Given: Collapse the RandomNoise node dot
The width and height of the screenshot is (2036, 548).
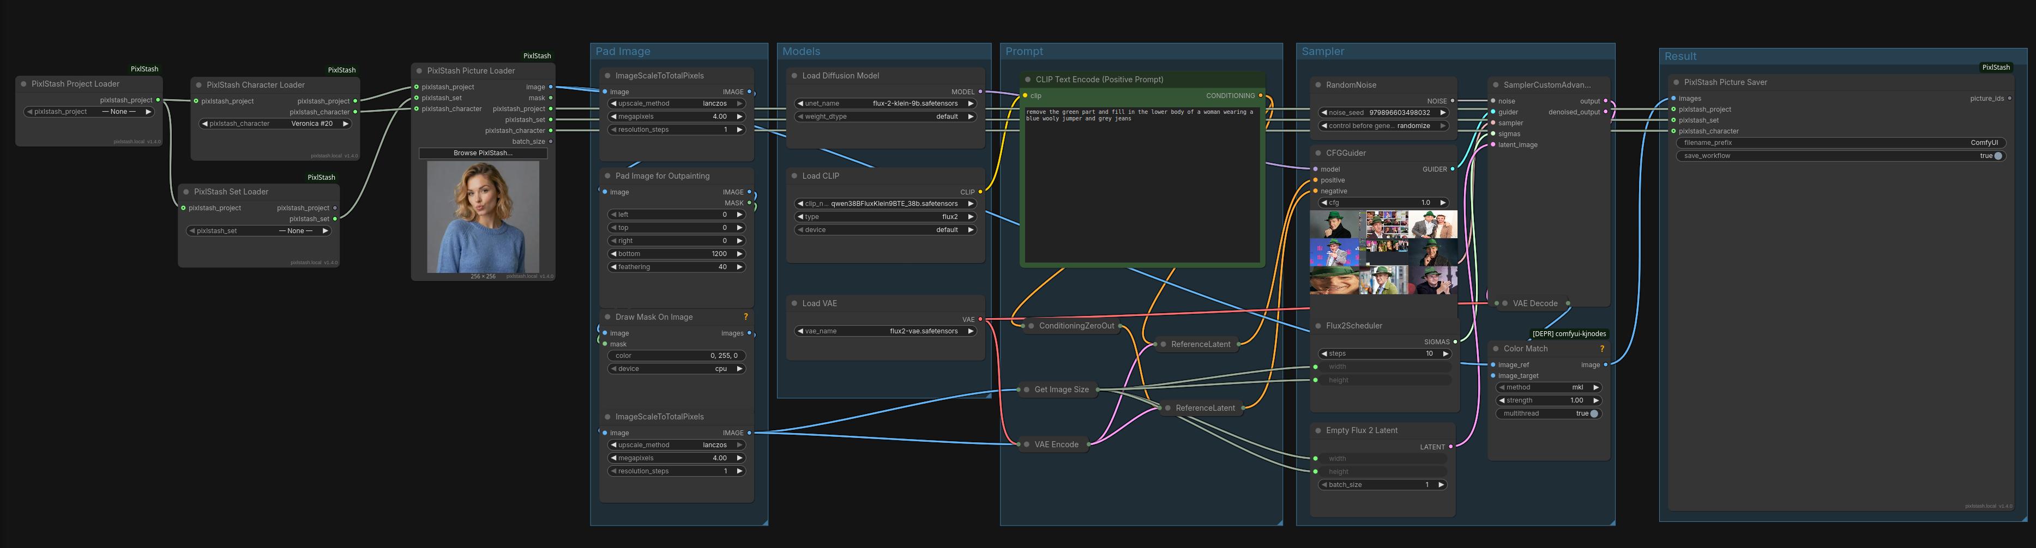Looking at the screenshot, I should [1317, 84].
